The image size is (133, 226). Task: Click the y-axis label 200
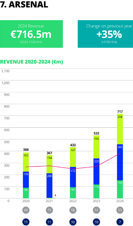click(x=7, y=177)
